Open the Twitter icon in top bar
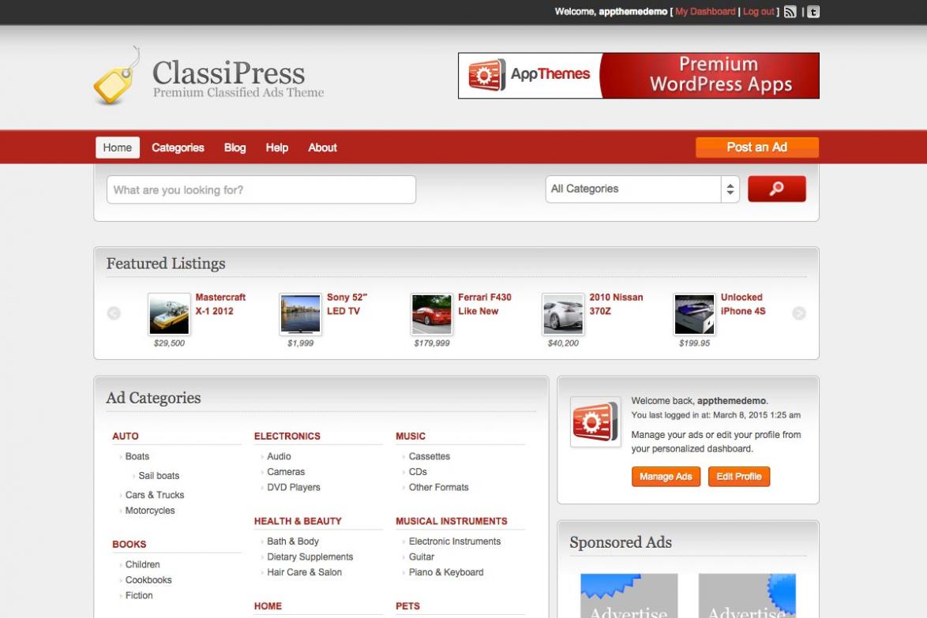The image size is (927, 618). [813, 12]
